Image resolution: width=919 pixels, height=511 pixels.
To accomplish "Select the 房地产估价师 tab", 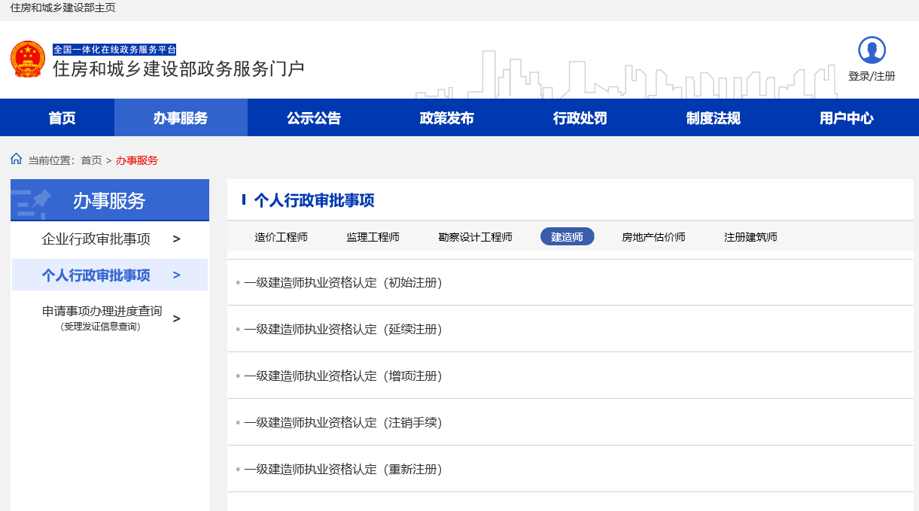I will click(653, 237).
